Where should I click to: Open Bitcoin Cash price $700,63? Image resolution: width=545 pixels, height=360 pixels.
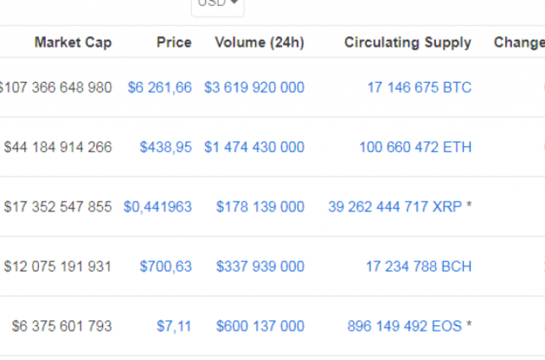(165, 267)
